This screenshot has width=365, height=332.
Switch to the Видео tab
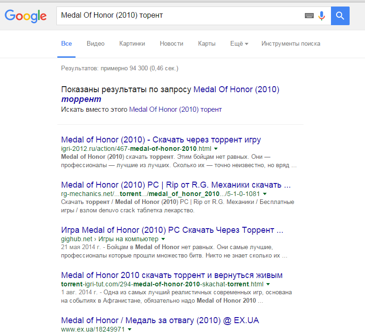tap(96, 43)
